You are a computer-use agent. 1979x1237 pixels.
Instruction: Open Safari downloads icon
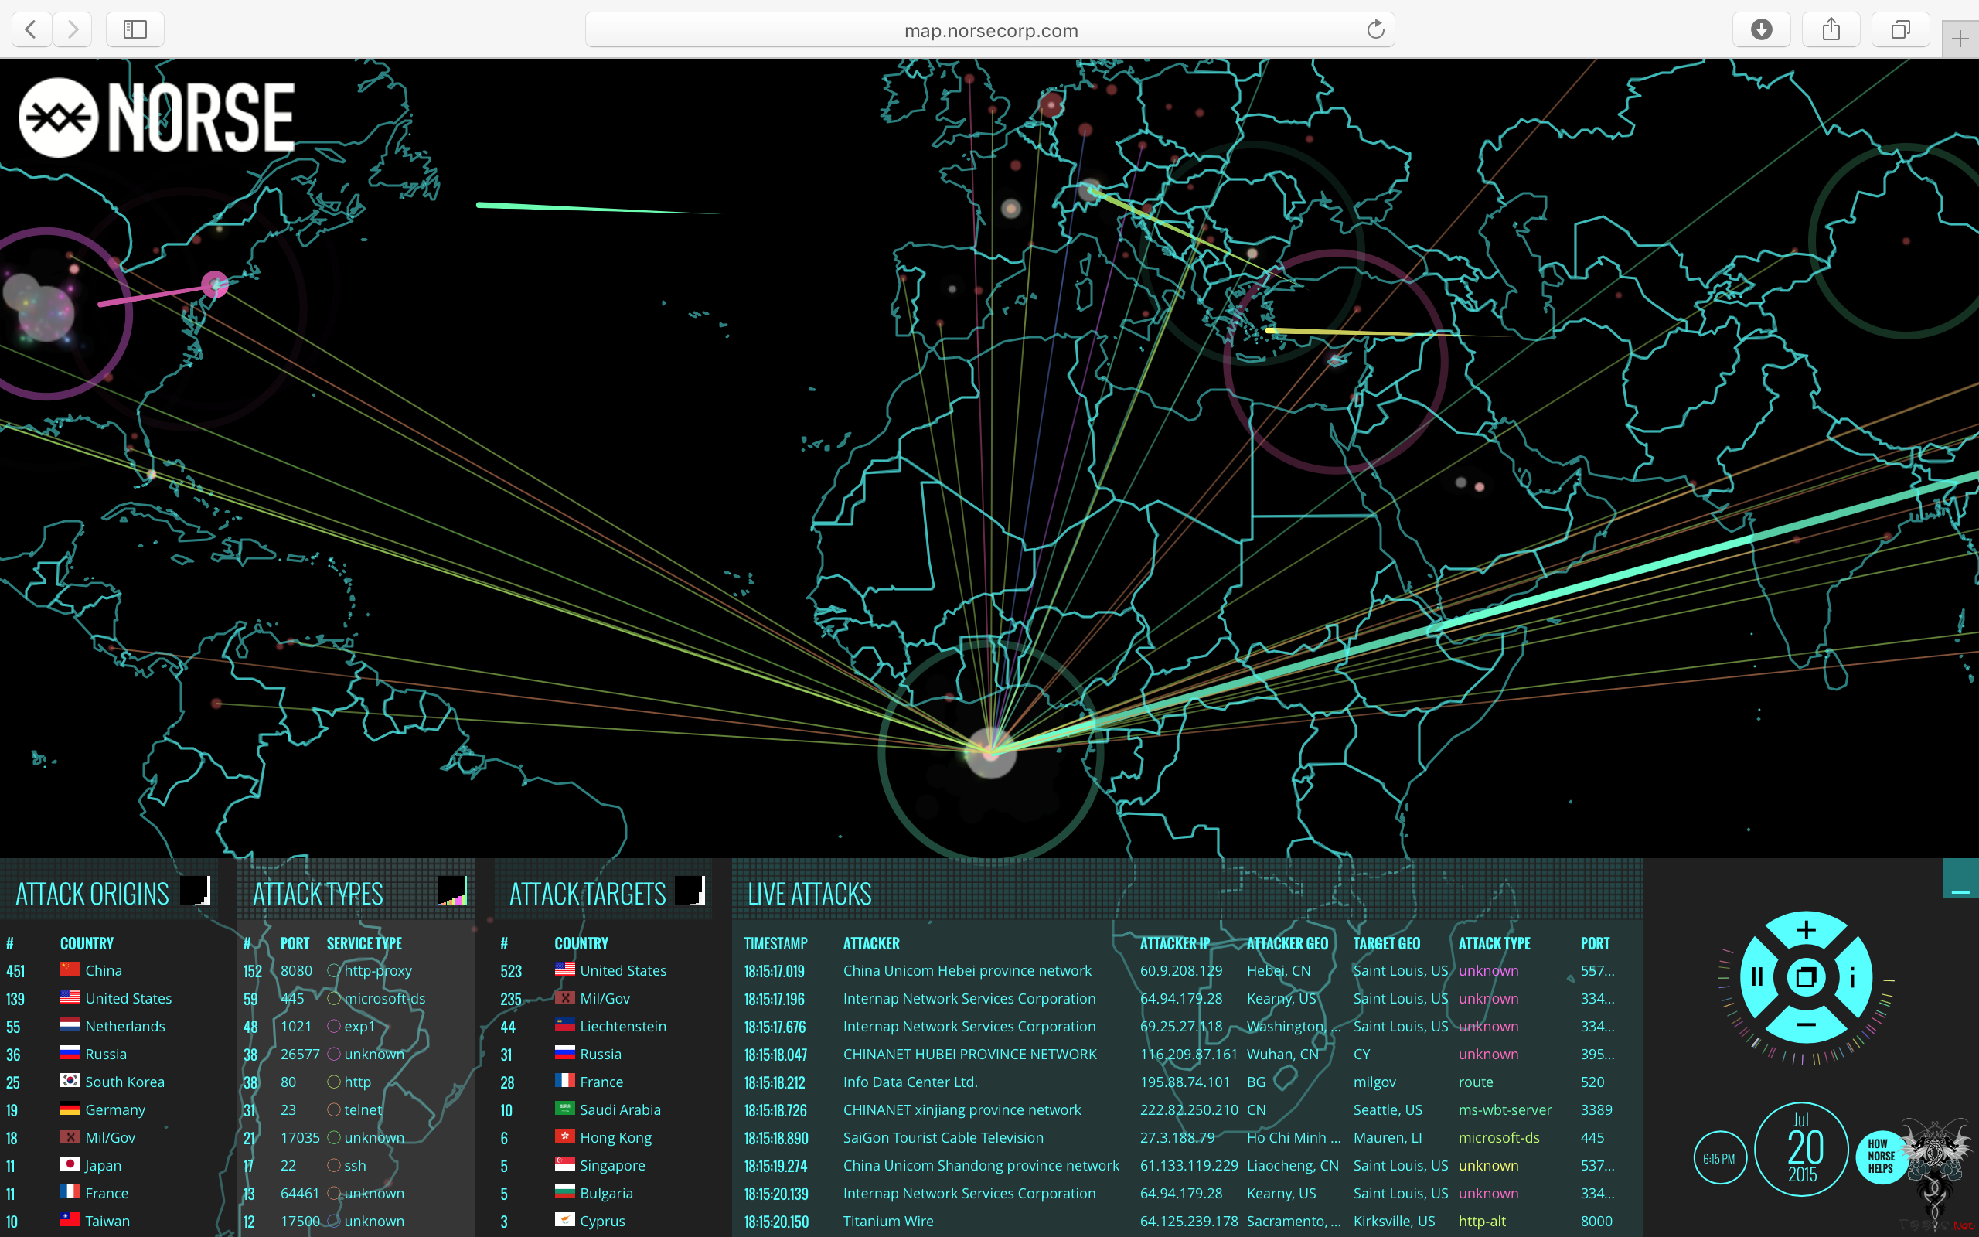tap(1761, 30)
